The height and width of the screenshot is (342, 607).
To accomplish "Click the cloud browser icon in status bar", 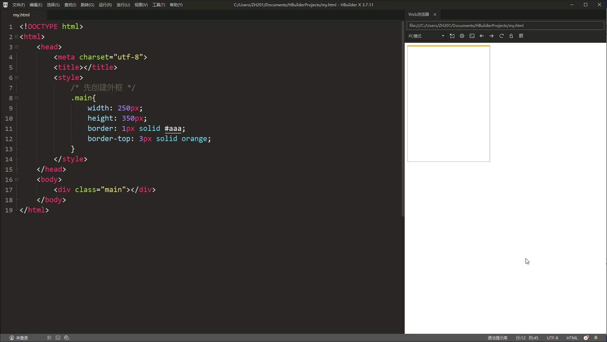I will point(67,338).
